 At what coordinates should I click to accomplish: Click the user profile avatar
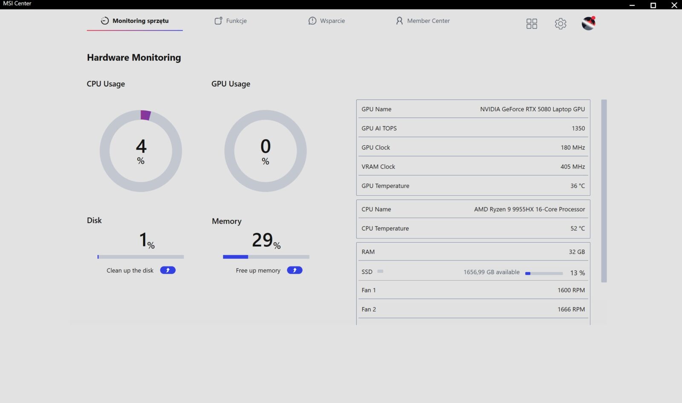pyautogui.click(x=588, y=23)
